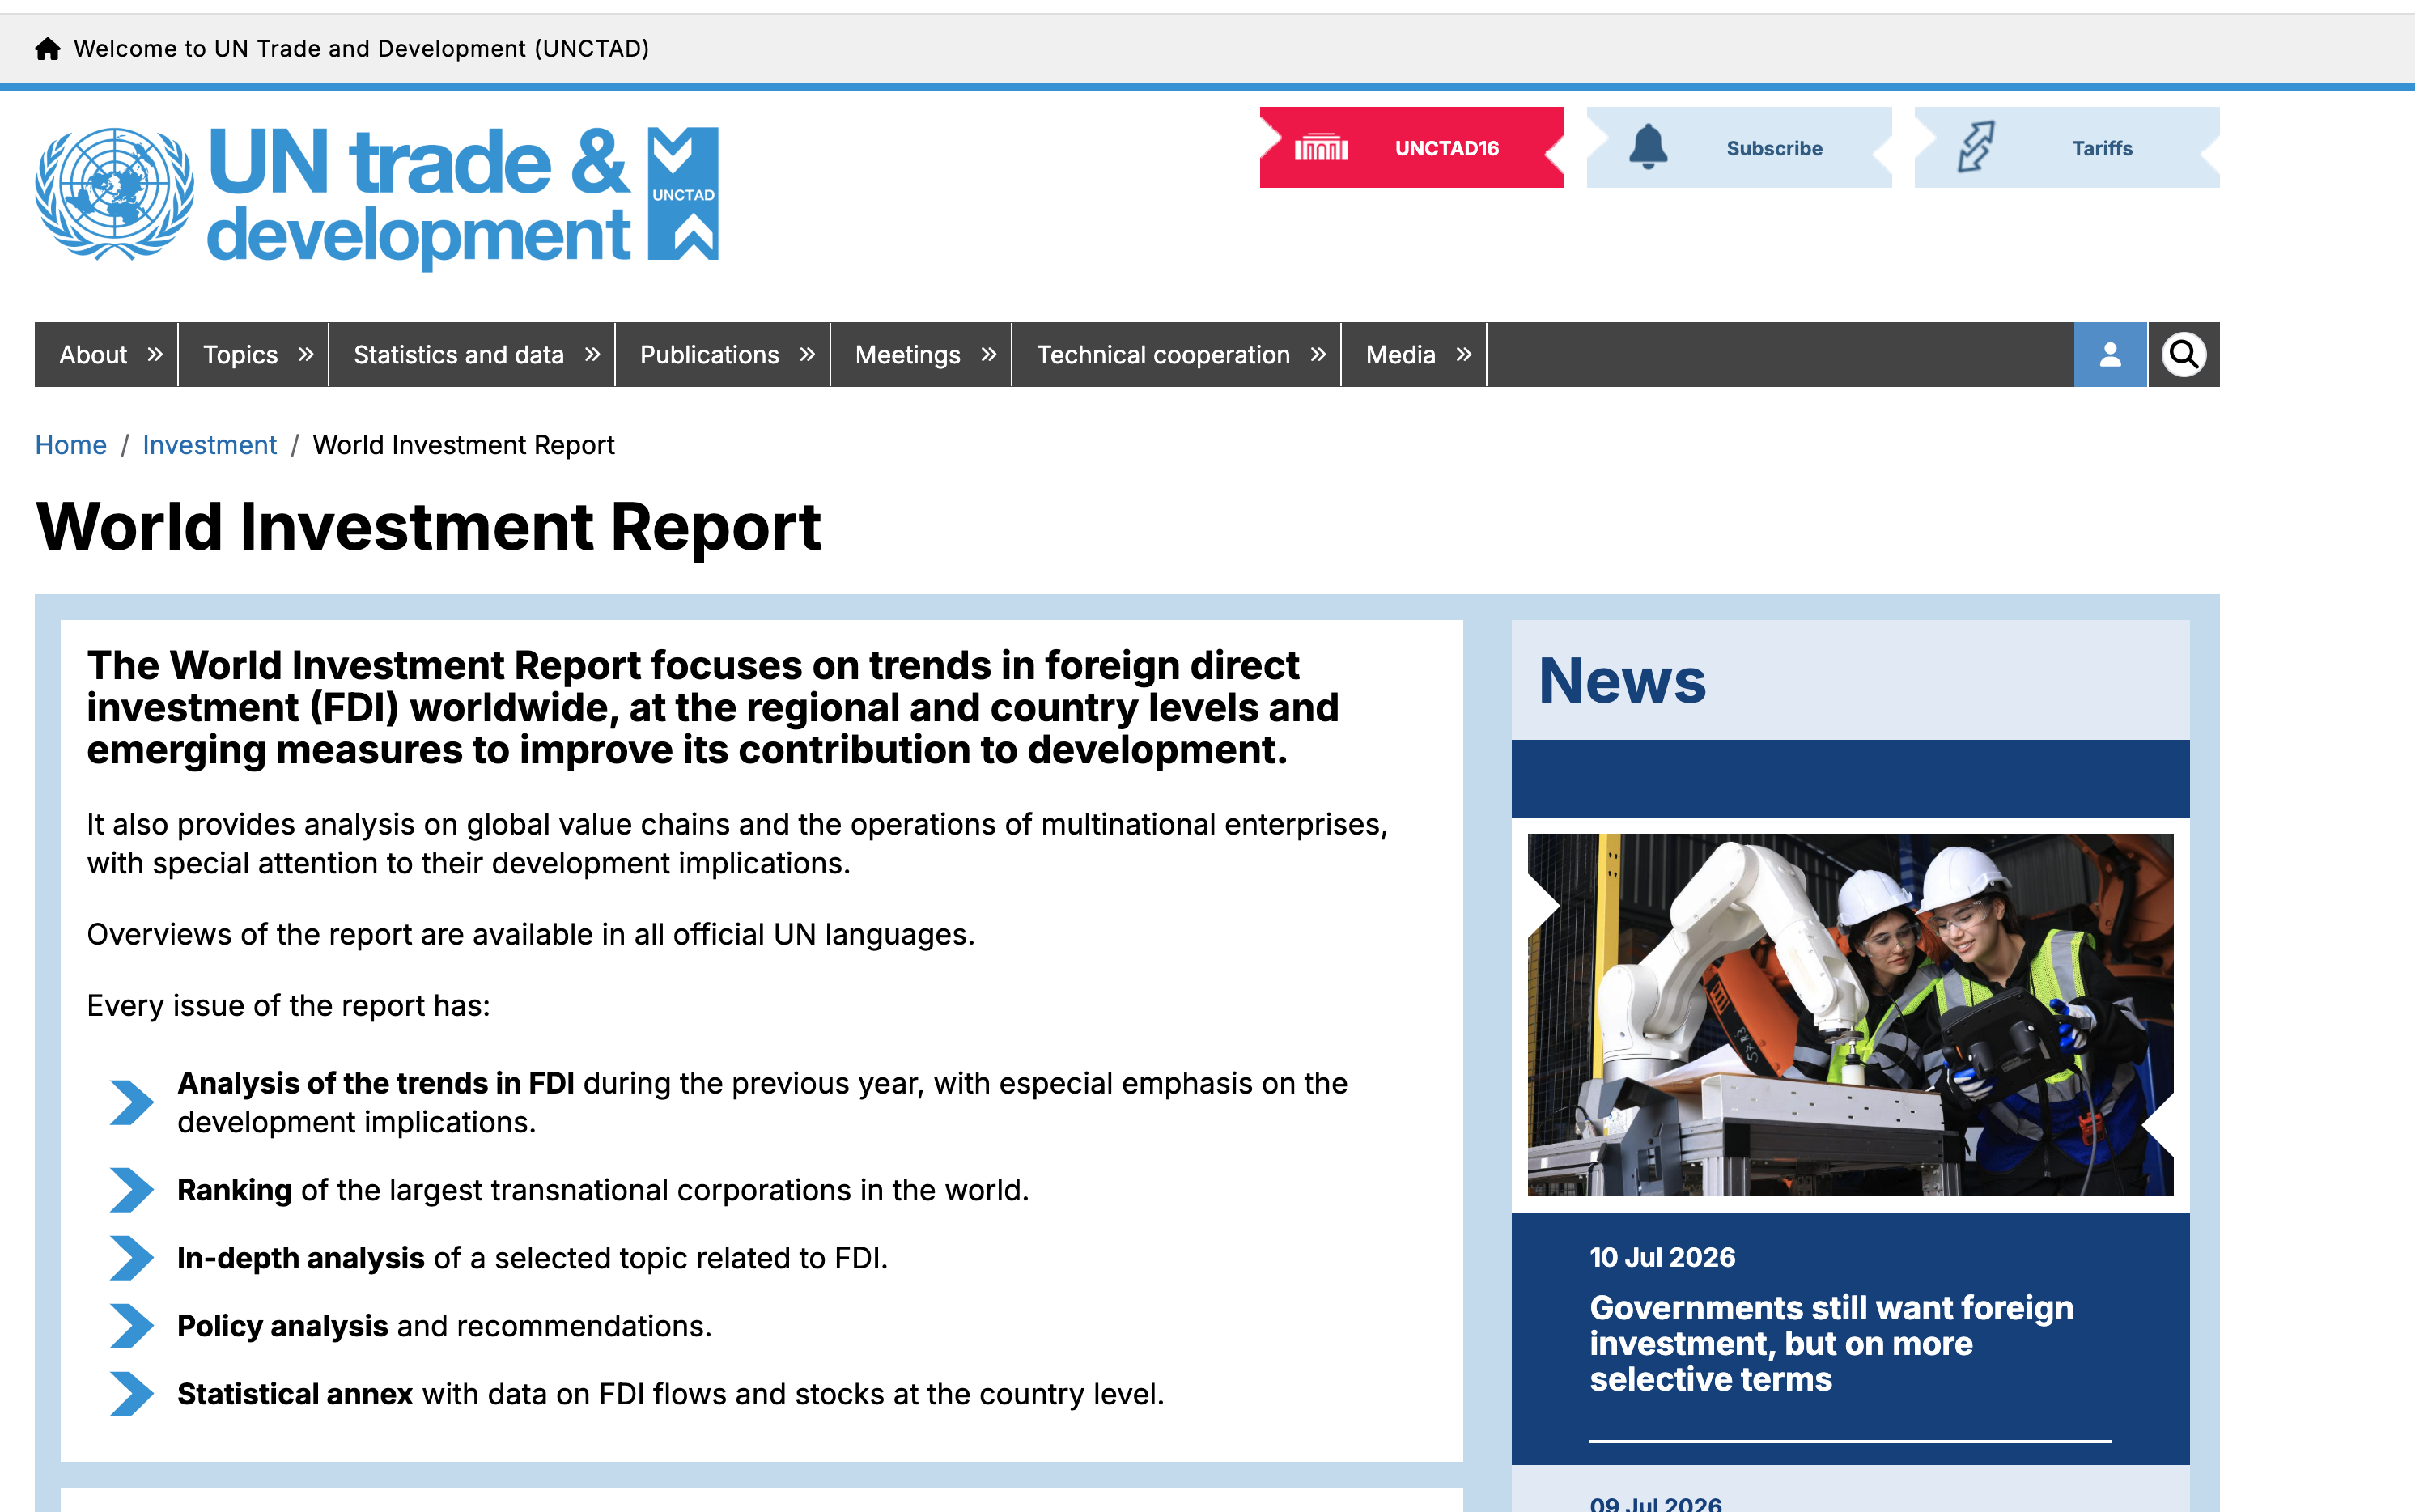This screenshot has width=2415, height=1512.
Task: Click the home icon in top bar
Action: tap(48, 49)
